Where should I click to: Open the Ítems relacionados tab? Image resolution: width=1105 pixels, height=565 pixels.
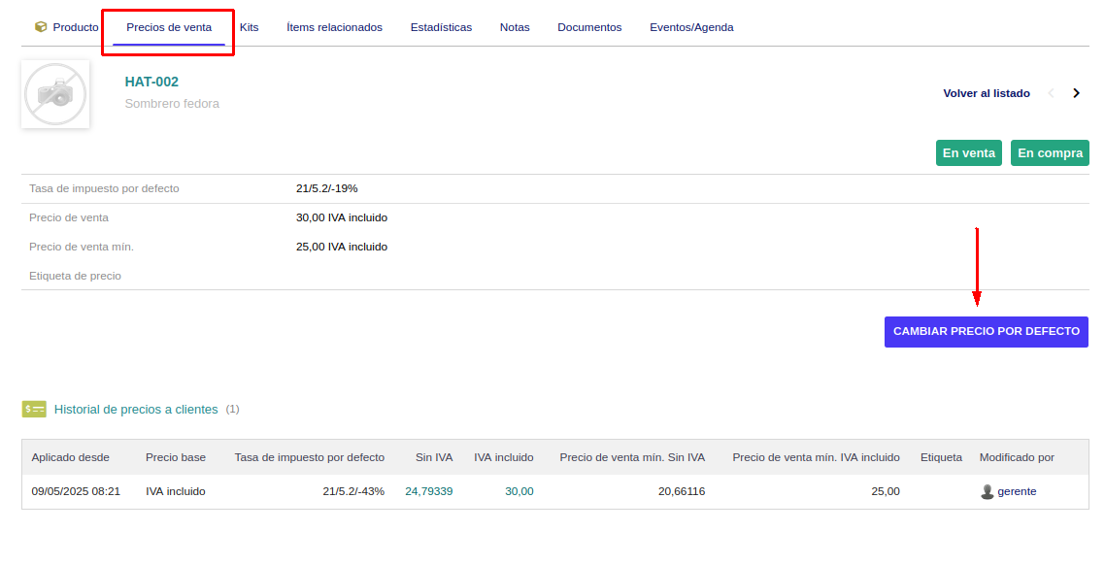334,27
